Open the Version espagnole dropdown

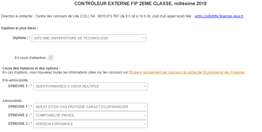click(x=90, y=124)
